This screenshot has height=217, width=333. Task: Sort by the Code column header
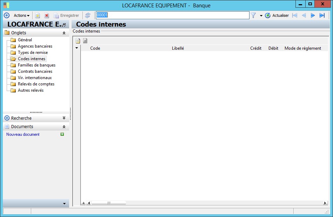(x=95, y=48)
